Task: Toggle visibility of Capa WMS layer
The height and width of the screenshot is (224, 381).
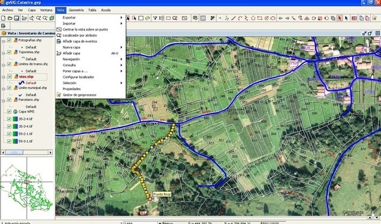Action: tap(9, 112)
